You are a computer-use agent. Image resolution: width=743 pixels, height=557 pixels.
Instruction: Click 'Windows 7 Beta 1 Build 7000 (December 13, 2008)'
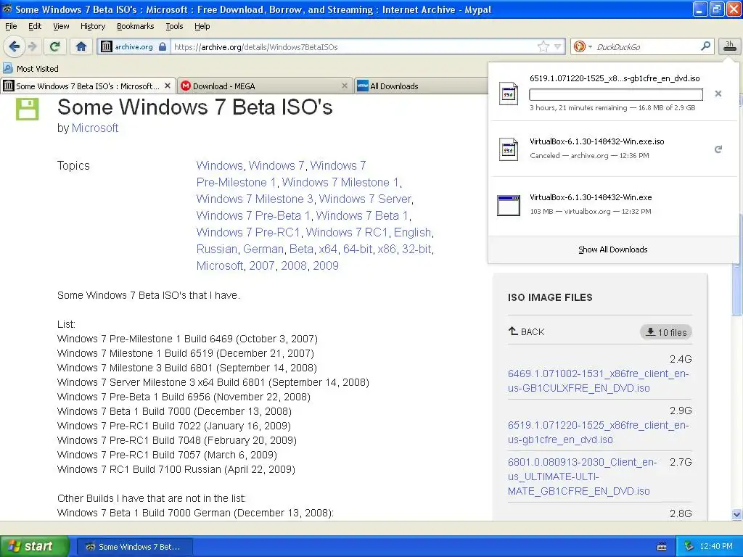174,411
